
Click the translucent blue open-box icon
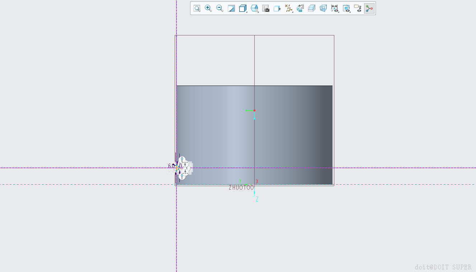tap(323, 8)
